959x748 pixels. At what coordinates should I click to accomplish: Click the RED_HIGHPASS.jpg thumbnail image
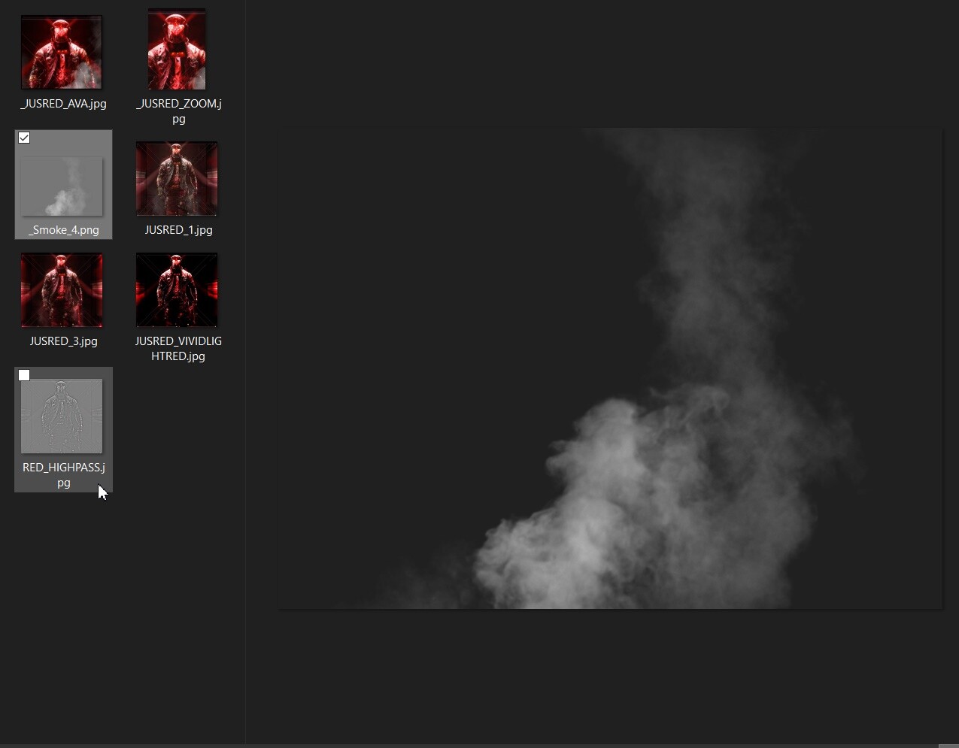[x=62, y=416]
